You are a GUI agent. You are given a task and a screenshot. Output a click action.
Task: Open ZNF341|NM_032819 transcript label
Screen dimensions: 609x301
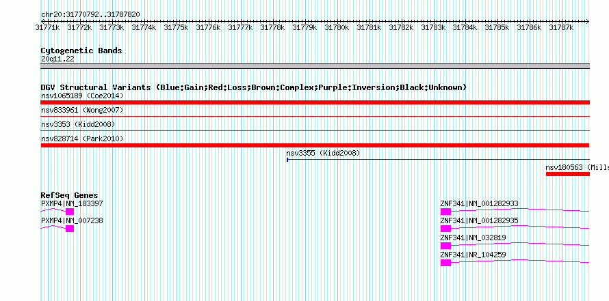[473, 238]
